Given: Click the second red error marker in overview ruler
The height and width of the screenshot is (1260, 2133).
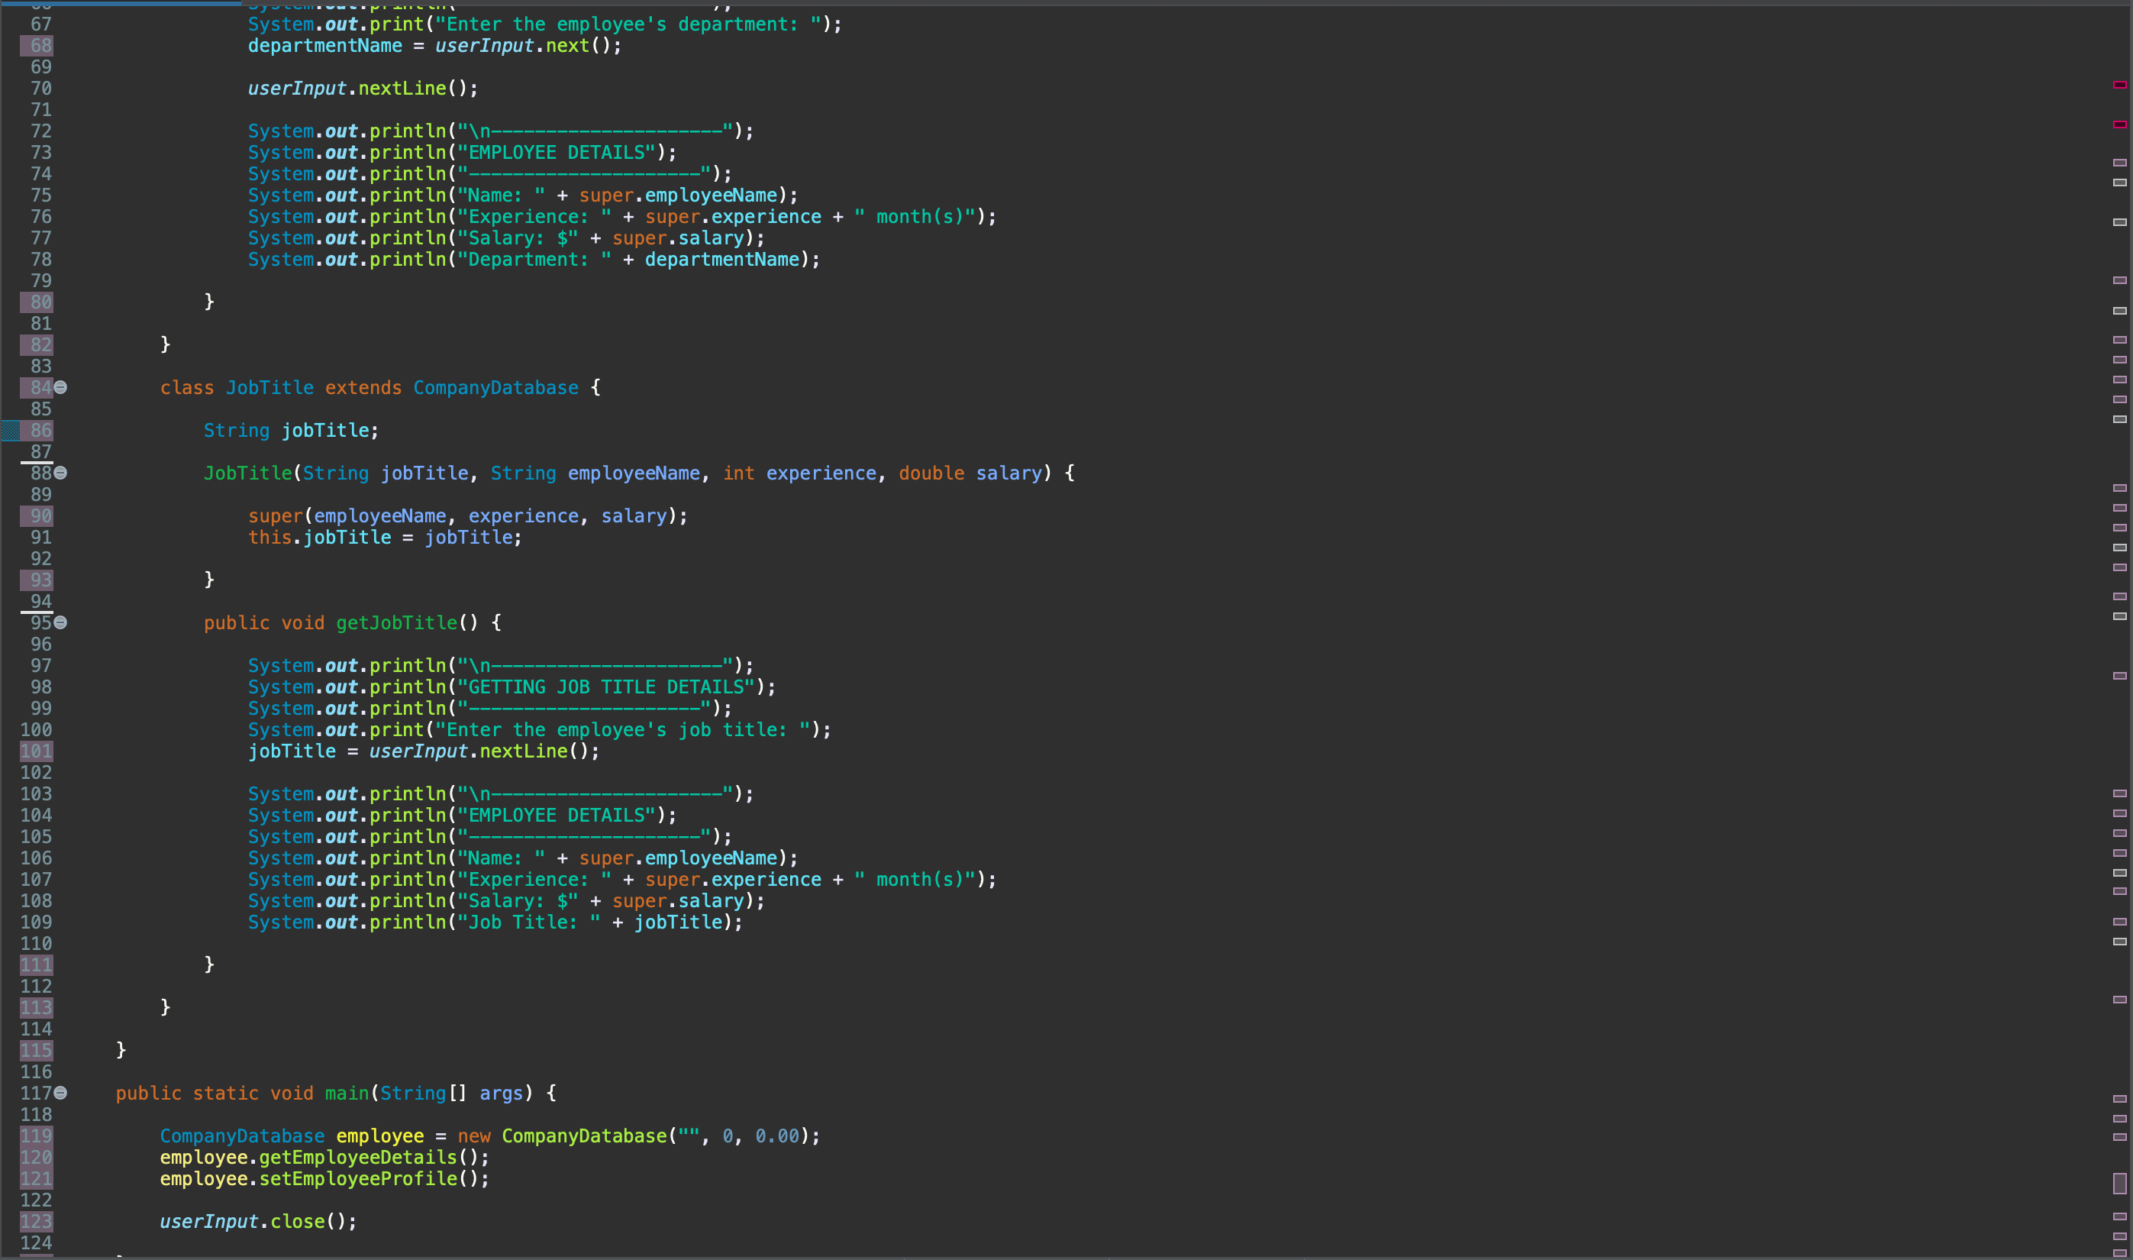Looking at the screenshot, I should click(2118, 124).
